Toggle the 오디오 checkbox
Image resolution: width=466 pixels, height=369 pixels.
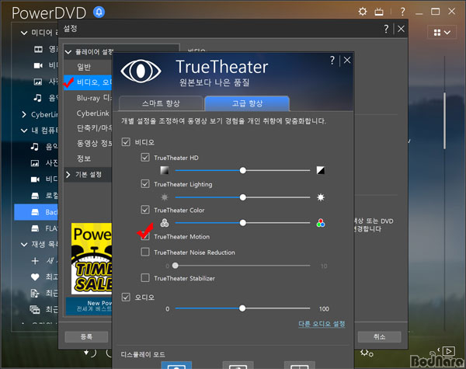[x=126, y=297]
